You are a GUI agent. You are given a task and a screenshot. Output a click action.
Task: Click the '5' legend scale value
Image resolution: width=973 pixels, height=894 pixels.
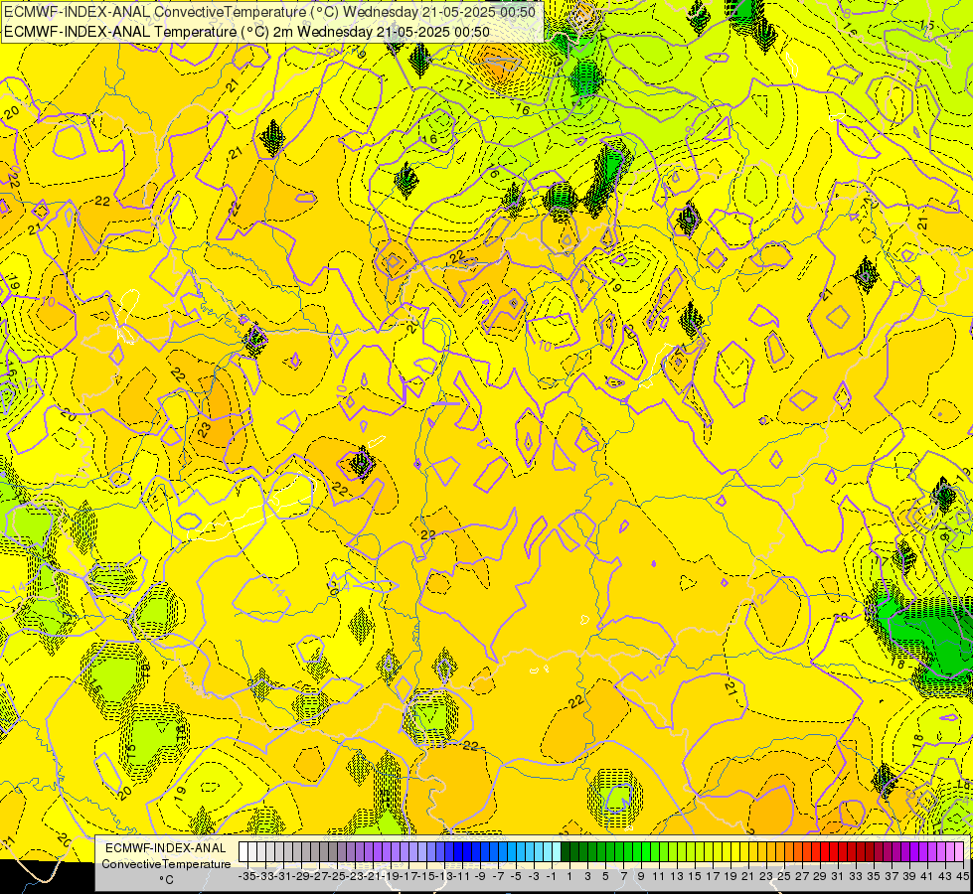[x=605, y=877]
